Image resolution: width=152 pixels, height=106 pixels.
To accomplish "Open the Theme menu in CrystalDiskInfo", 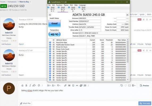I will pos(66,5).
